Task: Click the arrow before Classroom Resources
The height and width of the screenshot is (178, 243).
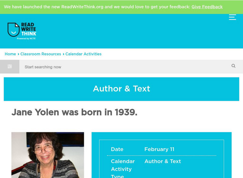Action: pos(18,54)
